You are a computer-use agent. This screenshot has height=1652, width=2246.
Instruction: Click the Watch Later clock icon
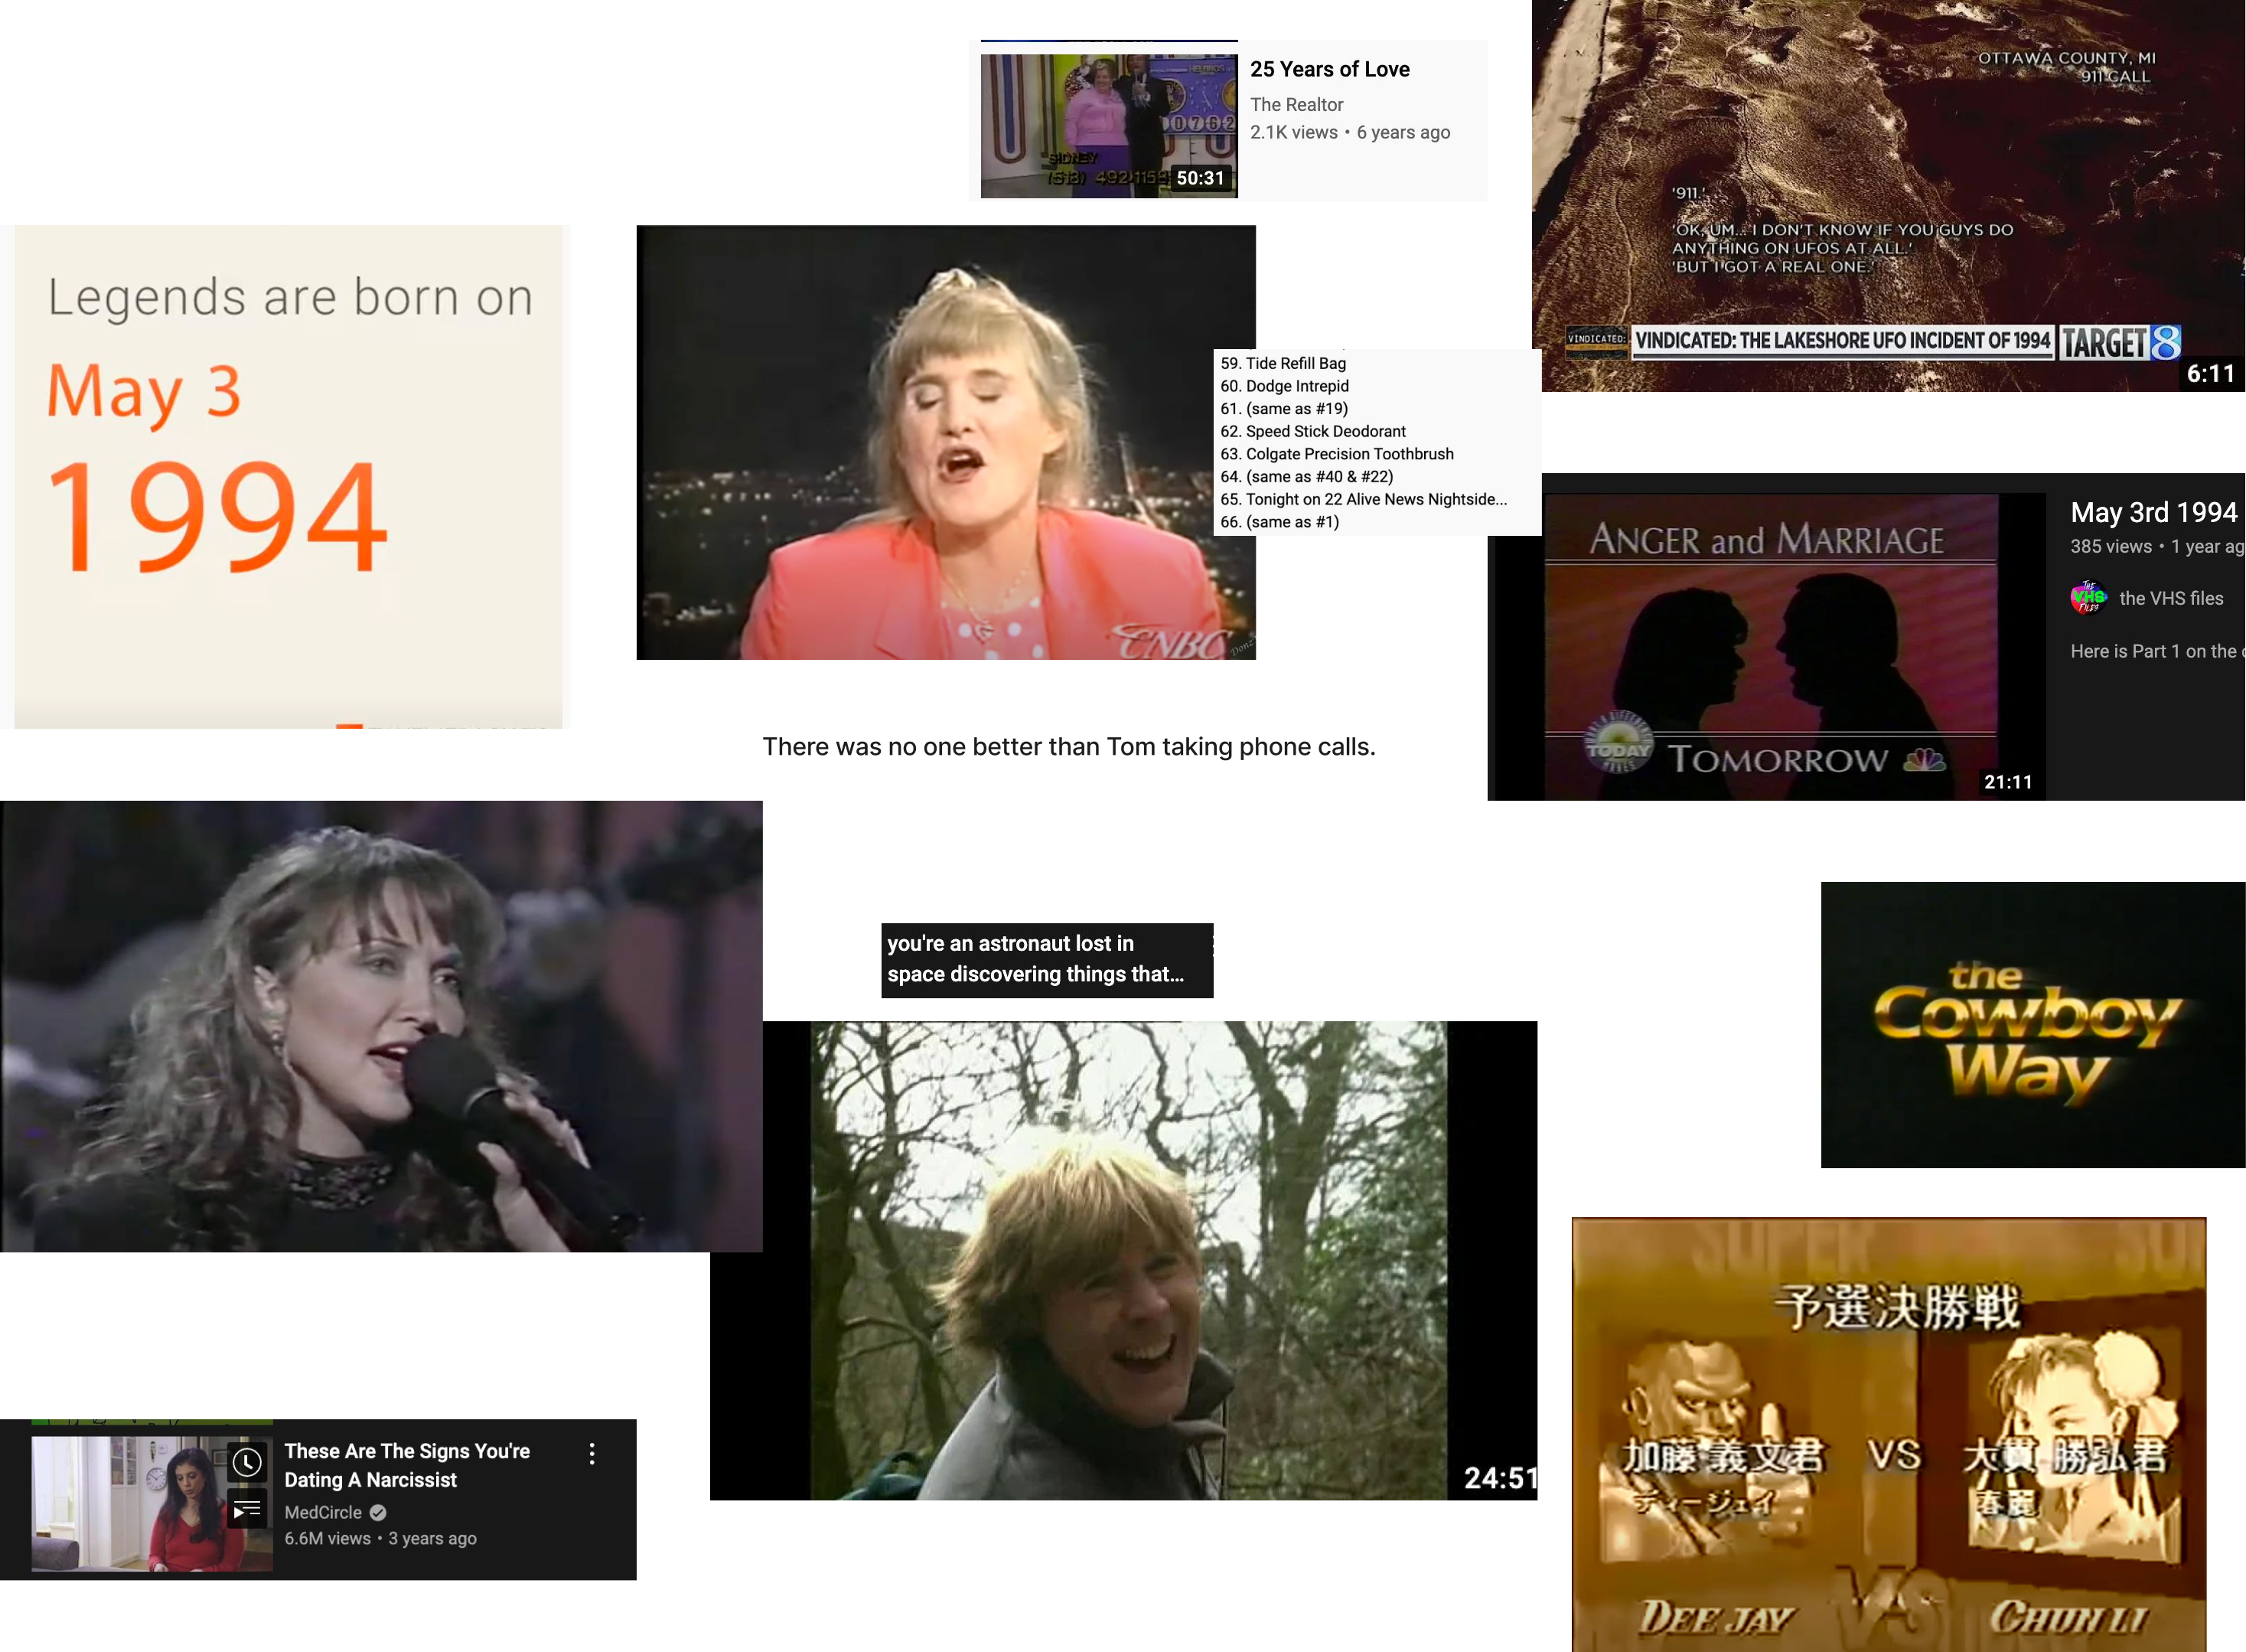(x=247, y=1463)
